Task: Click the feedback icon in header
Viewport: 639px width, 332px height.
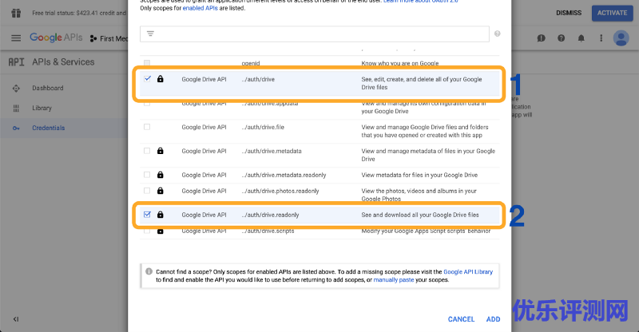Action: pos(542,38)
